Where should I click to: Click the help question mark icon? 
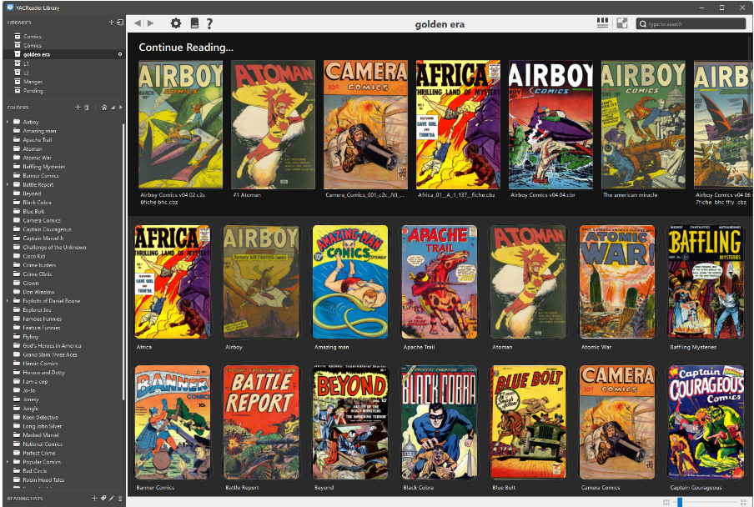(x=209, y=23)
